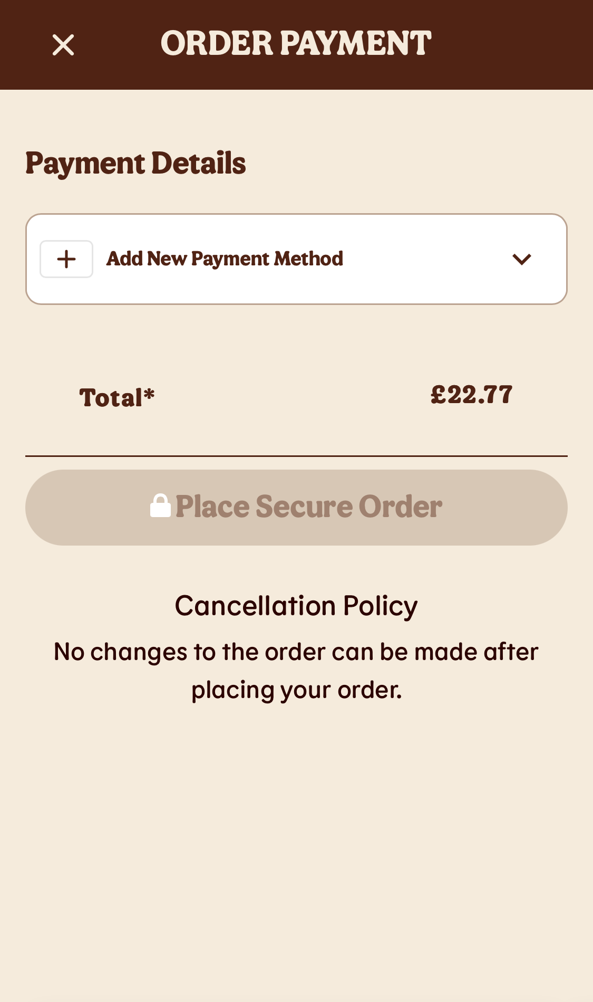593x1002 pixels.
Task: Click the add icon beside payment method text
Action: coord(66,259)
